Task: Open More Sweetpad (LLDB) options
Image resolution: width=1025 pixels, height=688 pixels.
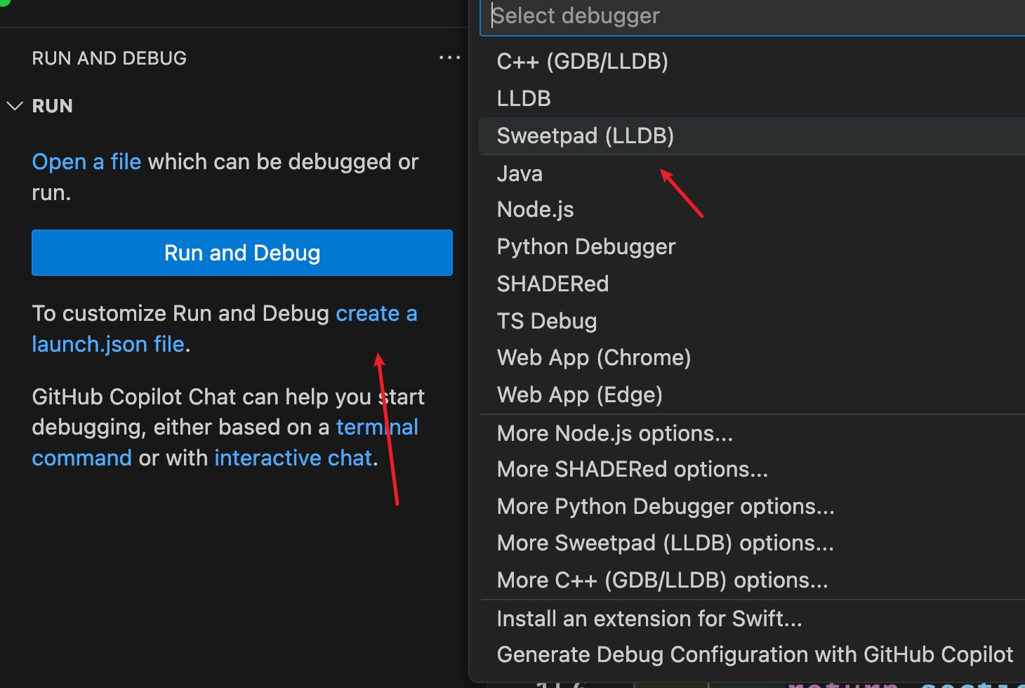Action: pyautogui.click(x=665, y=543)
